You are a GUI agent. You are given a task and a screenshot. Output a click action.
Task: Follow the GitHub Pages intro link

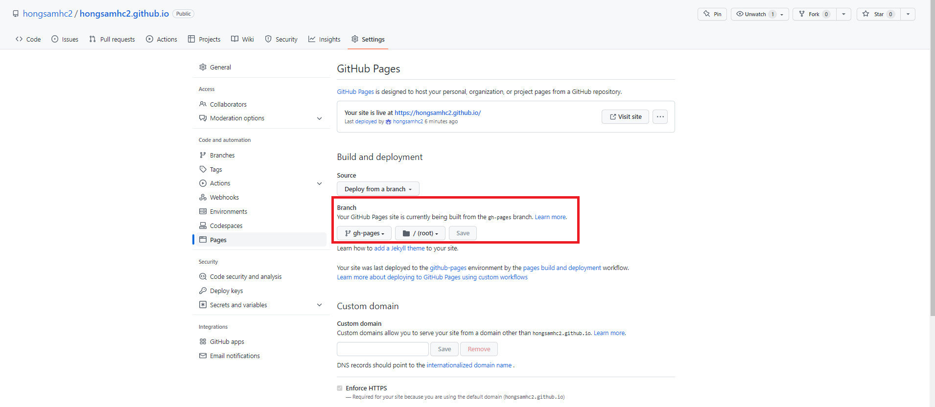click(355, 91)
